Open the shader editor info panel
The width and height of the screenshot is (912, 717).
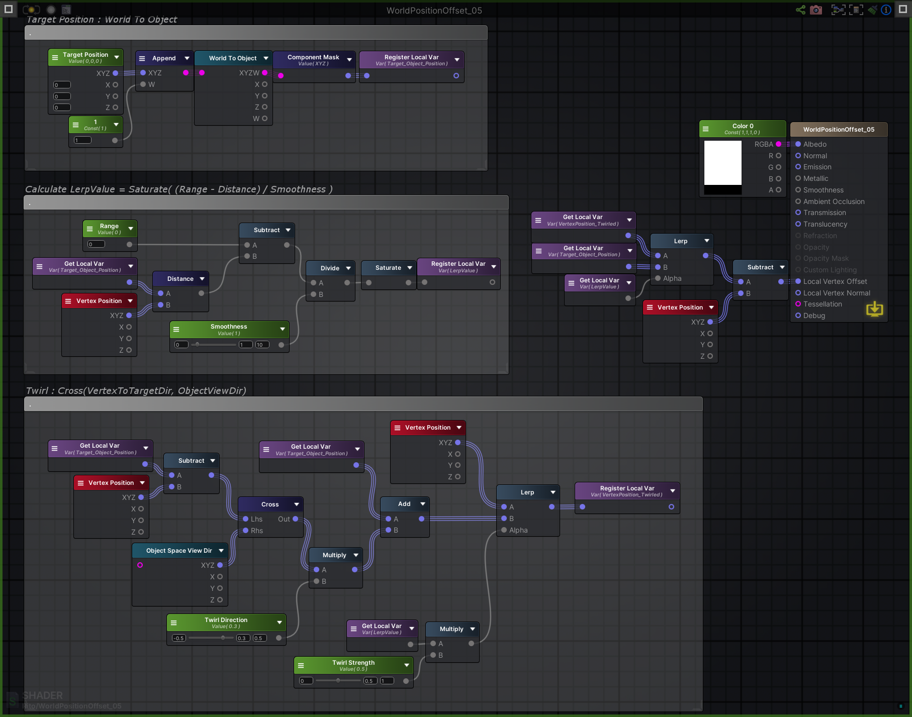[886, 10]
